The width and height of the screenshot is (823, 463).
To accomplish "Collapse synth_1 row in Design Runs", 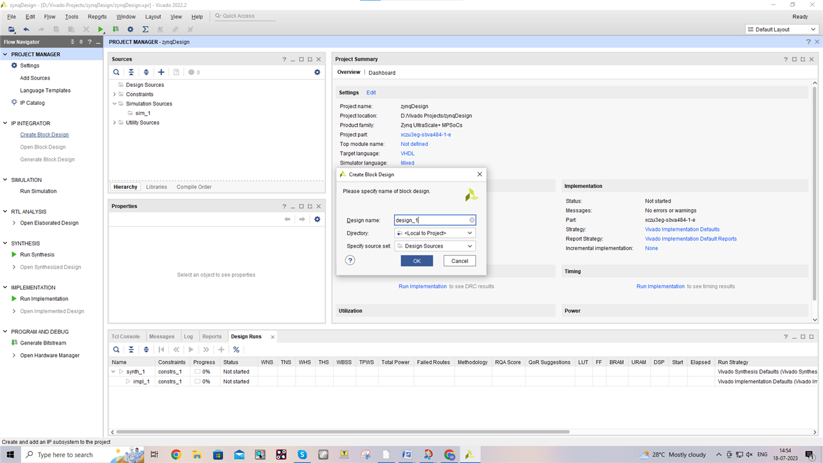I will pyautogui.click(x=114, y=372).
